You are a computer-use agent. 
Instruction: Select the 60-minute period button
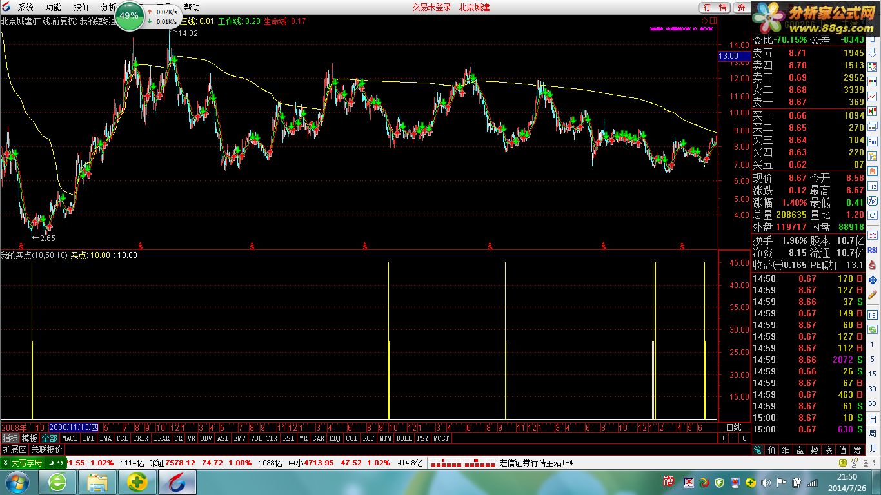pos(873,403)
